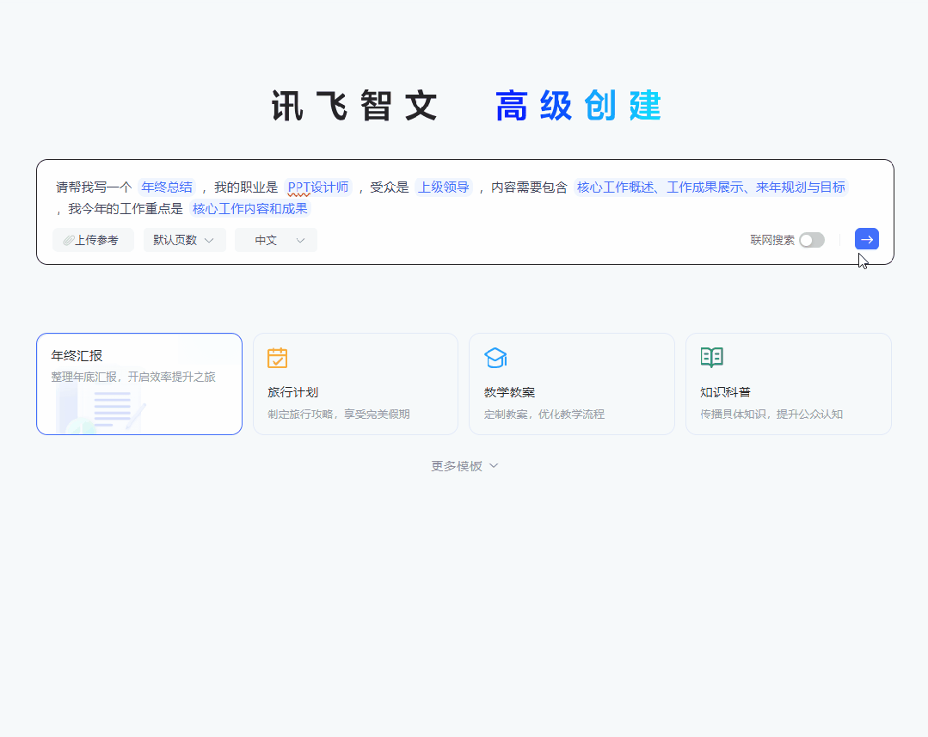The width and height of the screenshot is (928, 737).
Task: Click the blue arrow submit button
Action: 866,239
